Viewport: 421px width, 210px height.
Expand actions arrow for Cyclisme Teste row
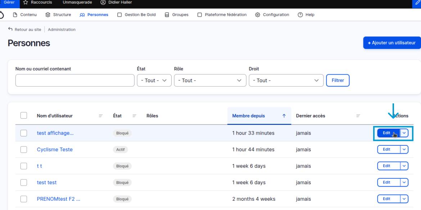(x=404, y=150)
